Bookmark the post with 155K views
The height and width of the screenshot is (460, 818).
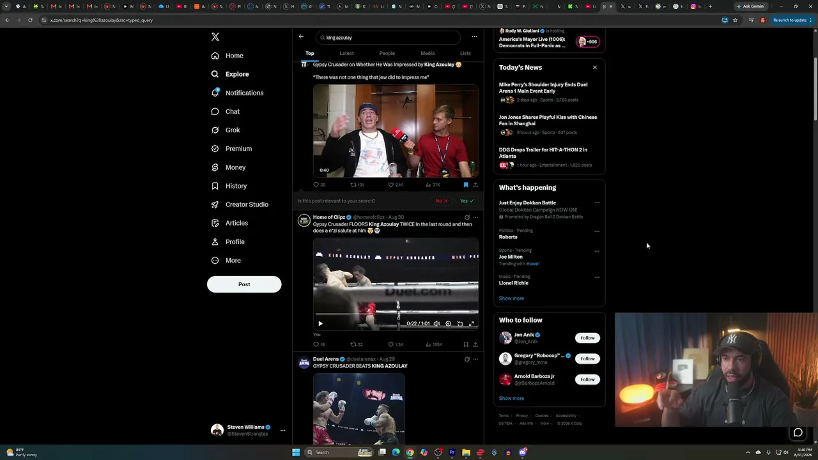(466, 344)
